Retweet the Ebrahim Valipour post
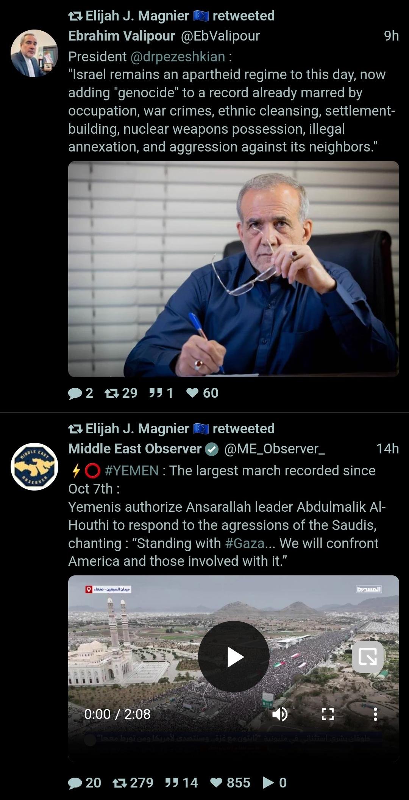 [x=121, y=393]
